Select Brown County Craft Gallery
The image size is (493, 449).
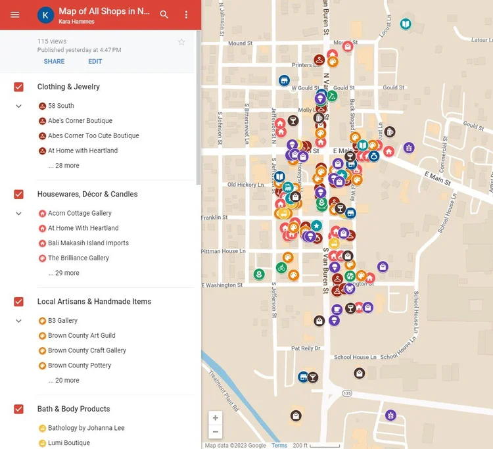coord(87,350)
